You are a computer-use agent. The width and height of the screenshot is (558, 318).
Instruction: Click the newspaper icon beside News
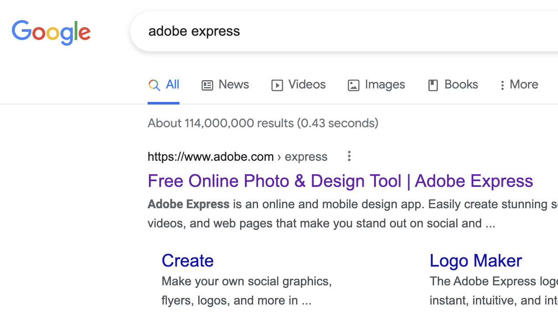tap(207, 85)
